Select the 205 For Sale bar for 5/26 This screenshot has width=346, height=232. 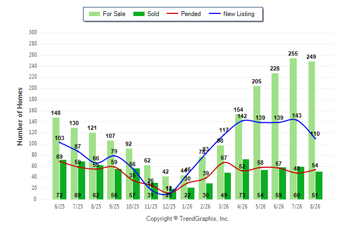pyautogui.click(x=257, y=143)
